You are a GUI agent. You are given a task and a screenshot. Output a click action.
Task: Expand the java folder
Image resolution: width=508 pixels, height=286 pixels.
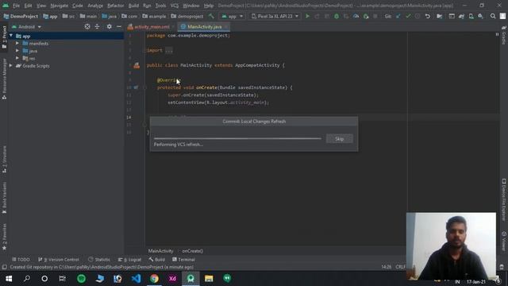point(17,51)
